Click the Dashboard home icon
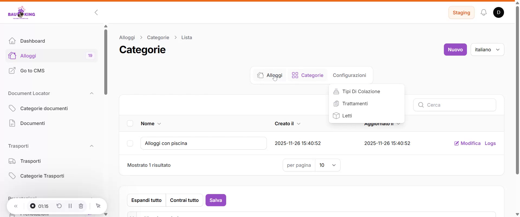Viewport: 520px width, 217px height. [12, 41]
